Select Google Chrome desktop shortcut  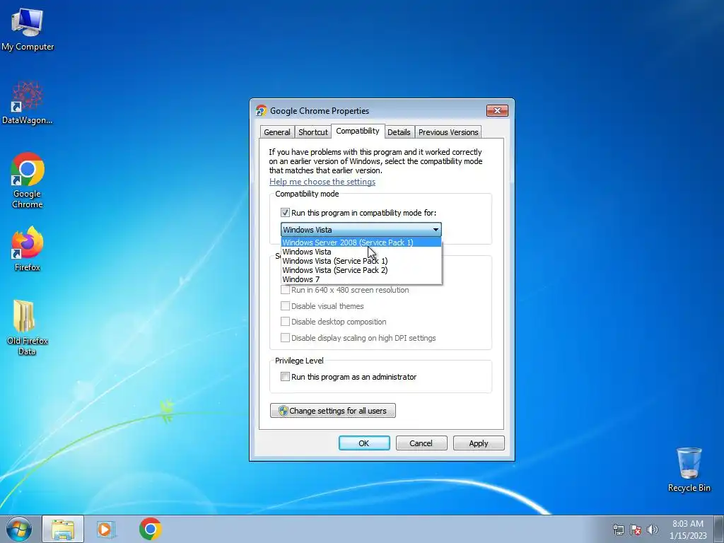(28, 180)
